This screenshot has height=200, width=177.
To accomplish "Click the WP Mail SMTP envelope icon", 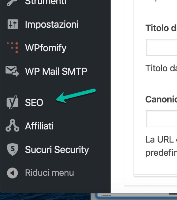I will (12, 71).
